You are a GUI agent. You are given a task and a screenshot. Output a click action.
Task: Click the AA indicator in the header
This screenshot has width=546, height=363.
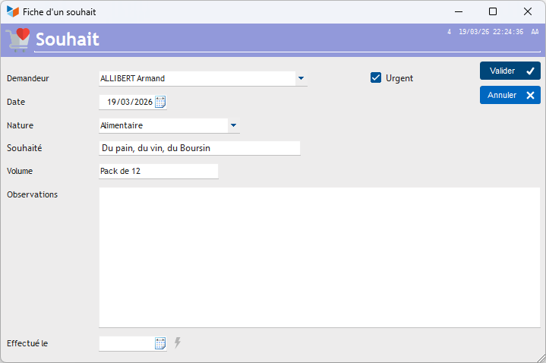(x=535, y=33)
